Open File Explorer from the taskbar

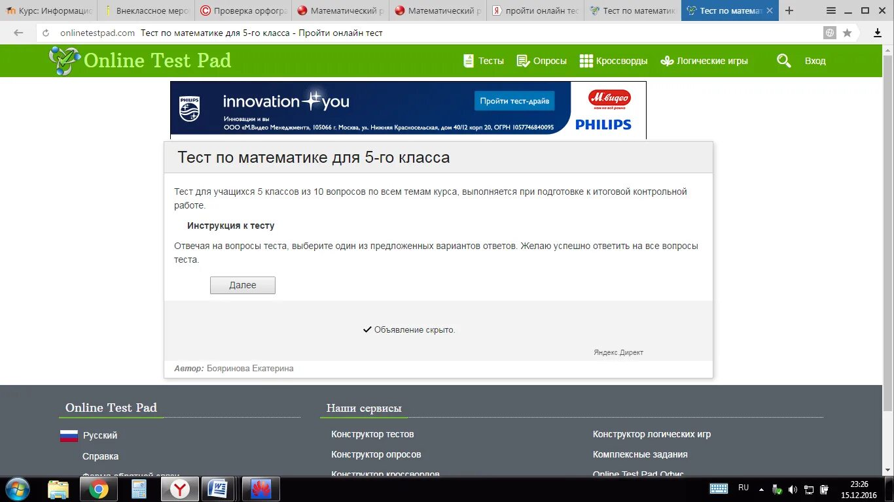coord(58,489)
